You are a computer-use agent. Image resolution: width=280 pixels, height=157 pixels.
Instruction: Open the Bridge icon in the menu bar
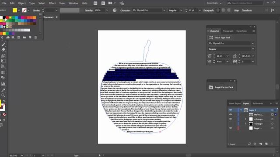[x=95, y=3]
